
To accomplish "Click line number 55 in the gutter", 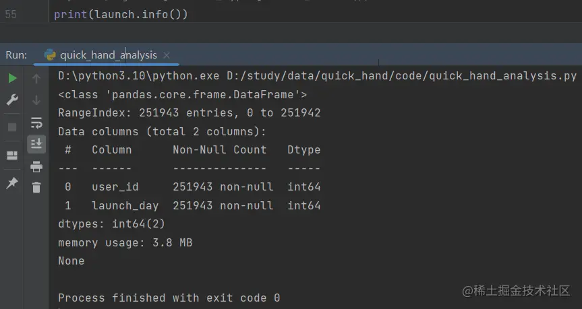I will click(x=11, y=14).
